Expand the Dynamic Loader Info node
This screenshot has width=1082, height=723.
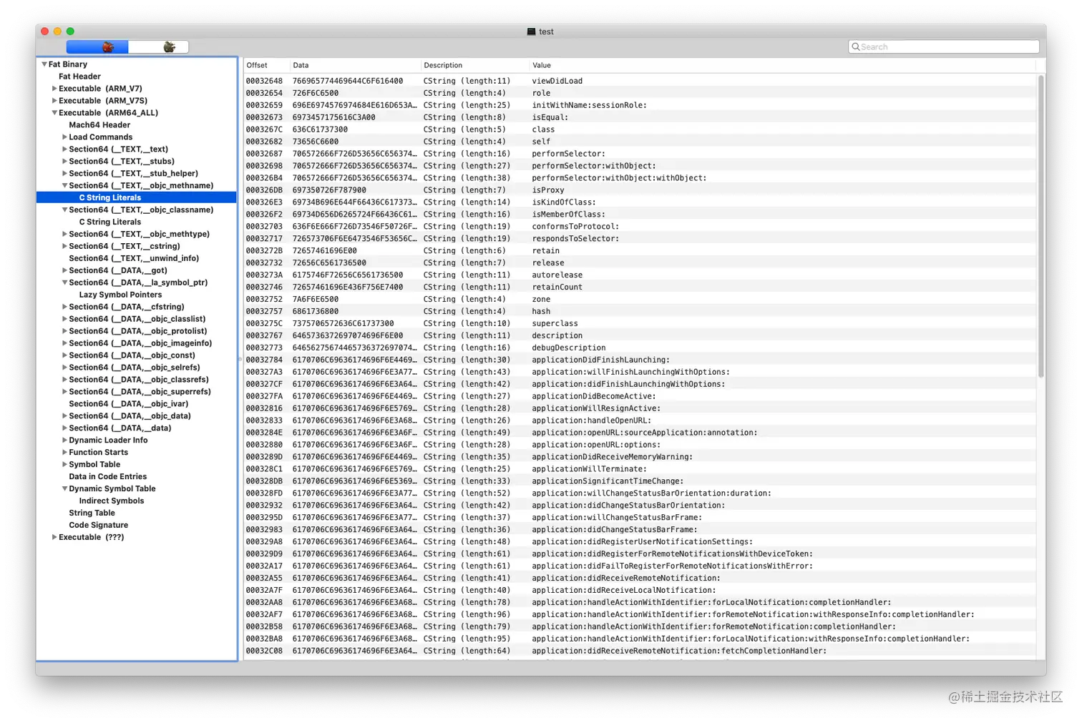point(64,441)
